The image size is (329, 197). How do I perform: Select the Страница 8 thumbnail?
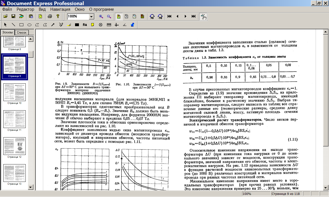coord(15,43)
